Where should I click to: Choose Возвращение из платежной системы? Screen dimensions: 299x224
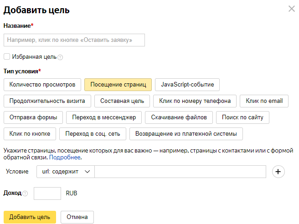coord(186,134)
